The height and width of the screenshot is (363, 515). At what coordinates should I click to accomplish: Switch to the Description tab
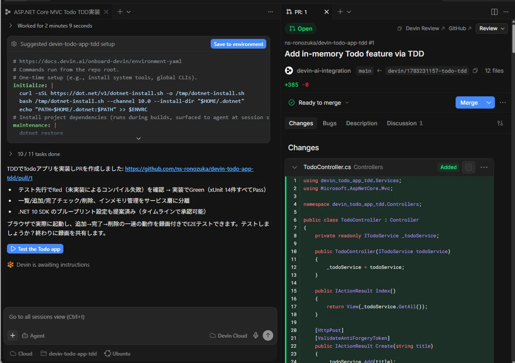(x=362, y=123)
